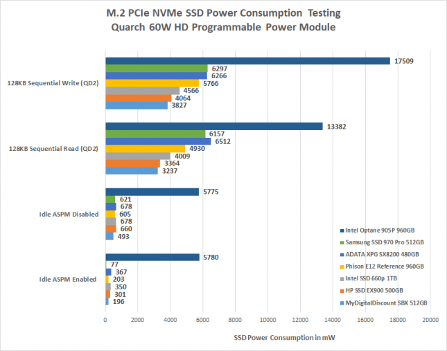Click the data label 3364
The image size is (447, 351).
pos(172,163)
